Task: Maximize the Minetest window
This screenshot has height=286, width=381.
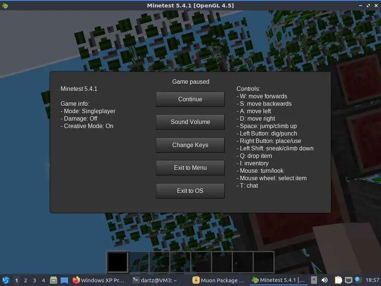Action: tap(368, 5)
